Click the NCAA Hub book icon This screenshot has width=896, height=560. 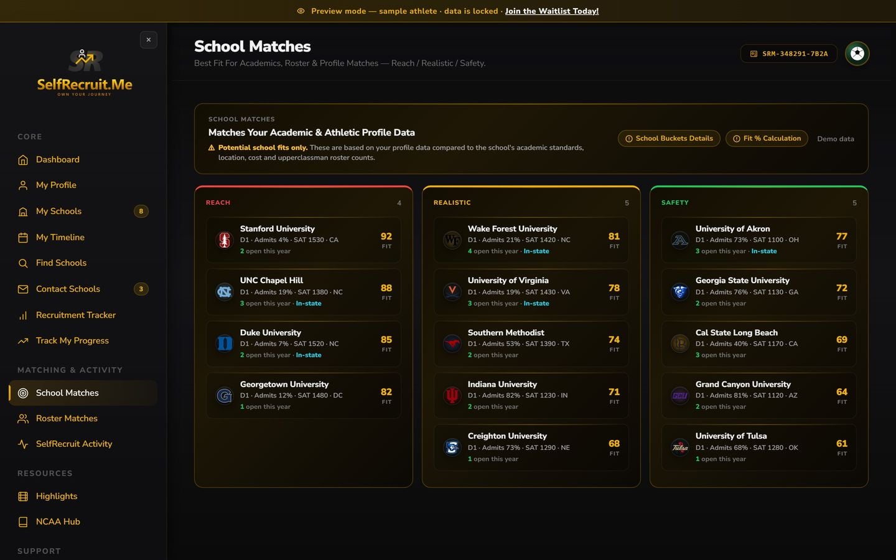coord(23,522)
